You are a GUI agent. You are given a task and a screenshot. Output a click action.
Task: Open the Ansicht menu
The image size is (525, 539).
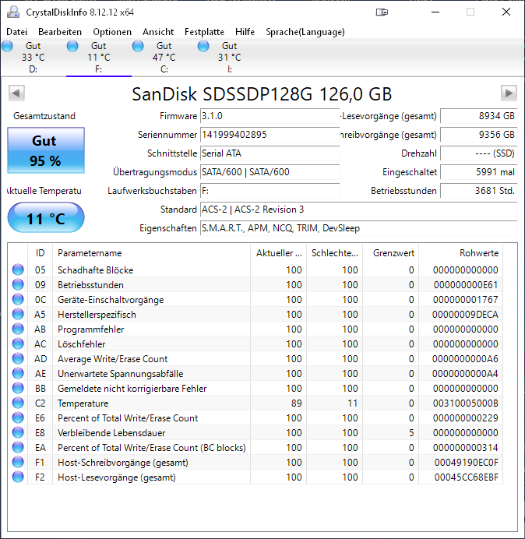pos(158,32)
